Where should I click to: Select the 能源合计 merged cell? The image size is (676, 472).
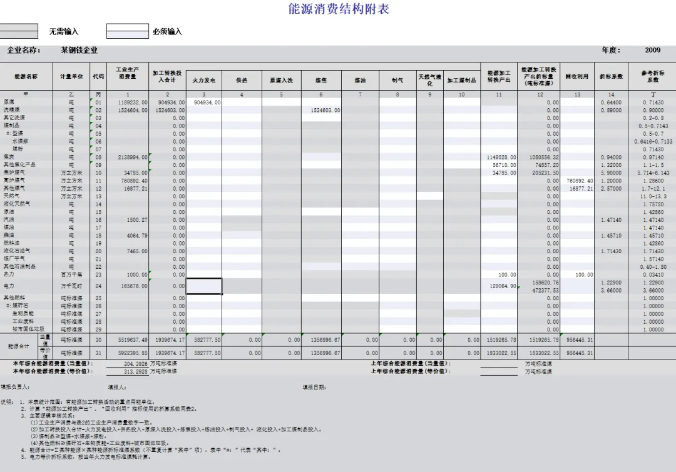[19, 346]
